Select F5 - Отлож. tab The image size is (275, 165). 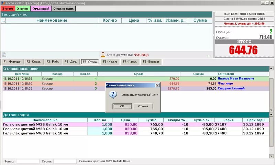tap(90, 62)
